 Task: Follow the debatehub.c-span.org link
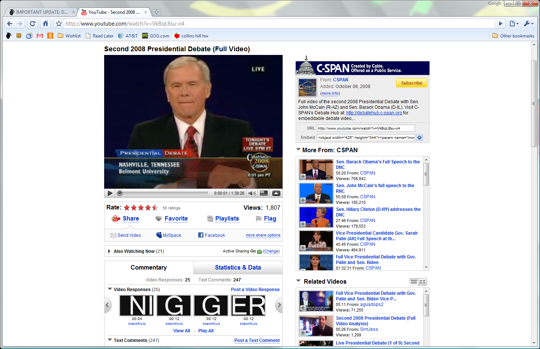point(374,113)
